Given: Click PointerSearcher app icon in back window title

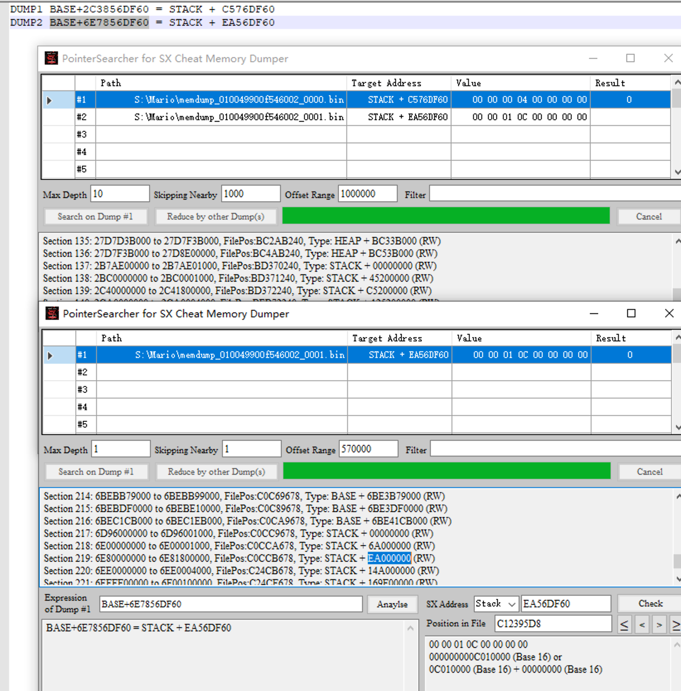Looking at the screenshot, I should pos(51,58).
